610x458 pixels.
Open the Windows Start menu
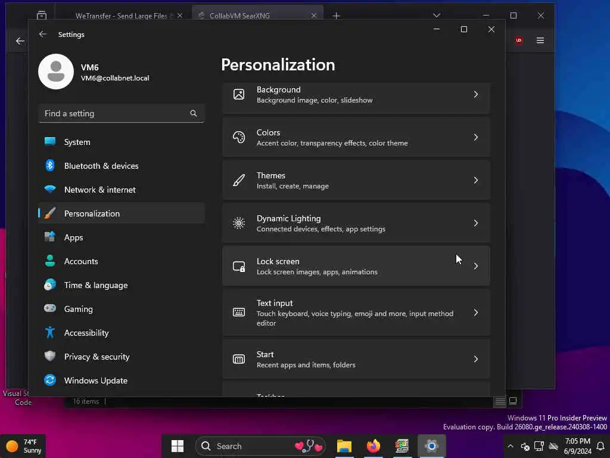pyautogui.click(x=178, y=446)
